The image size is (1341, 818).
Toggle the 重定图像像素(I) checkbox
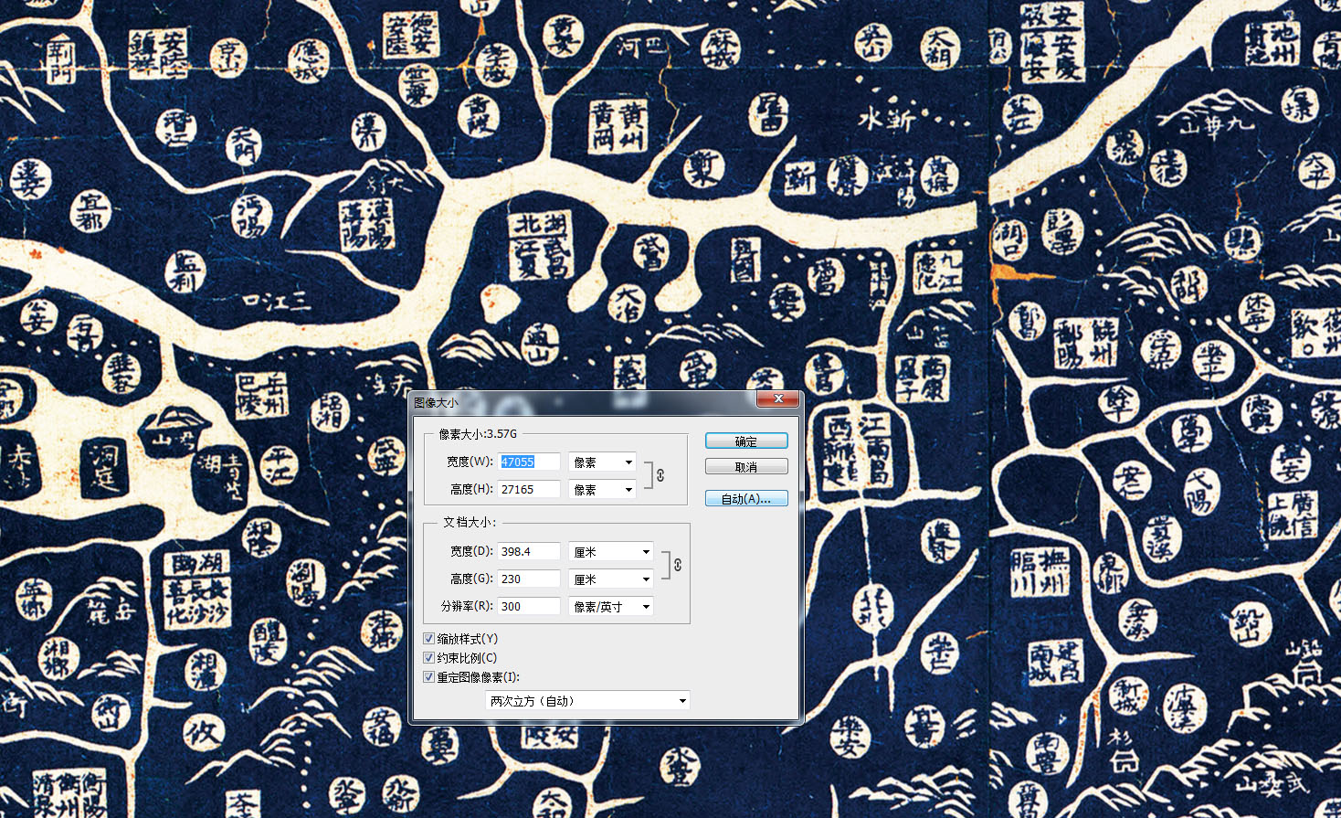(x=428, y=676)
